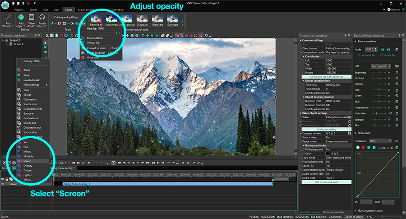The height and width of the screenshot is (219, 406).
Task: Open the Scenes ribbon tab
Action: click(x=33, y=9)
